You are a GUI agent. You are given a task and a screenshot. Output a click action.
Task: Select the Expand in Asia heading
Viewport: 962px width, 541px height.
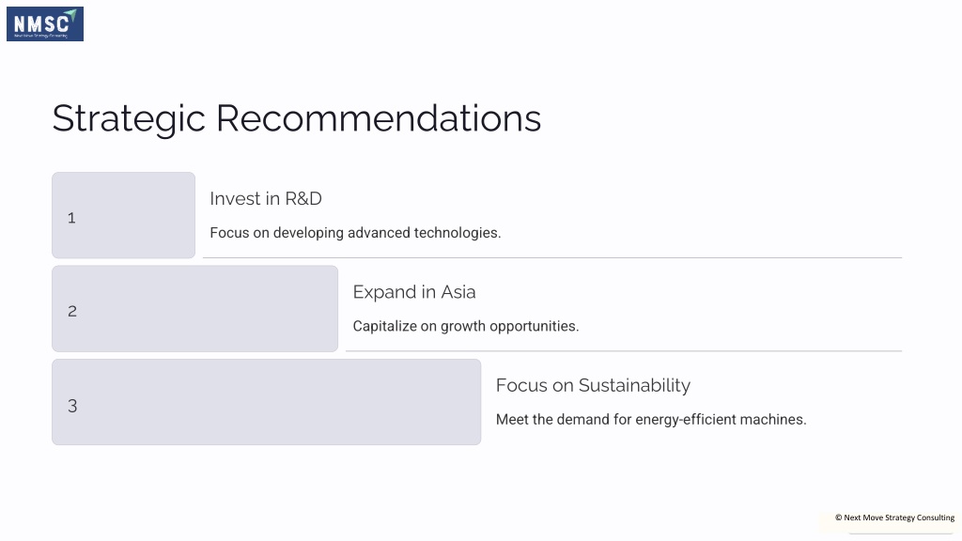click(414, 292)
